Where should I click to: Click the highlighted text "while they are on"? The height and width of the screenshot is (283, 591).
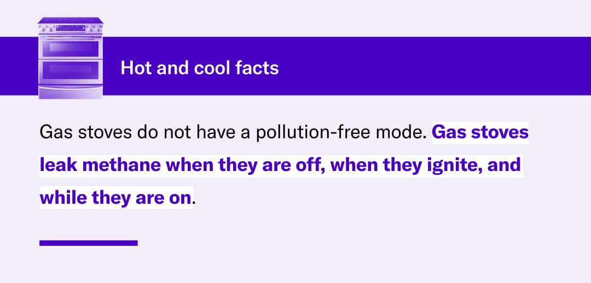point(116,197)
